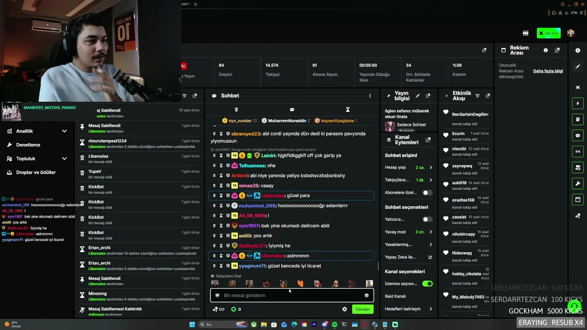This screenshot has width=587, height=330.
Task: Ban asii0l using the shield icon
Action: pyautogui.click(x=228, y=236)
